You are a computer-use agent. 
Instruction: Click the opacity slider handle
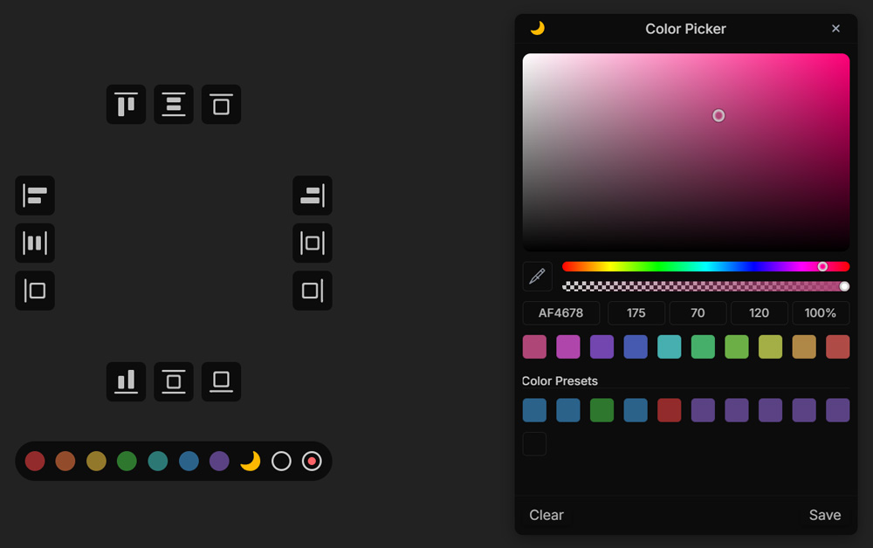point(844,285)
